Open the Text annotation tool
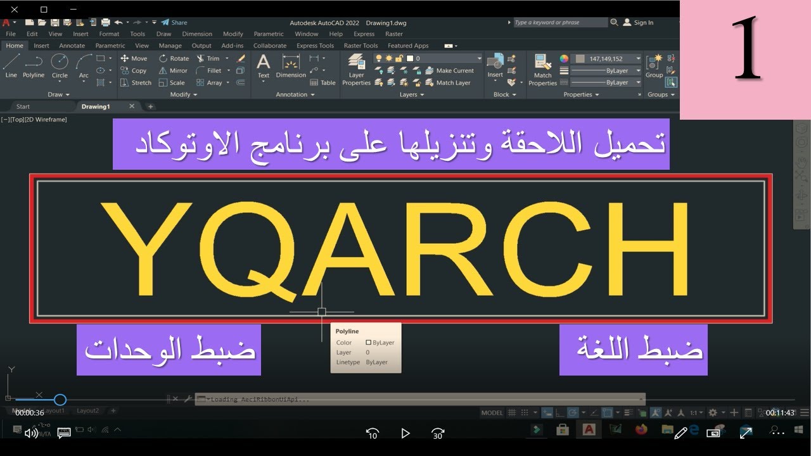 264,66
